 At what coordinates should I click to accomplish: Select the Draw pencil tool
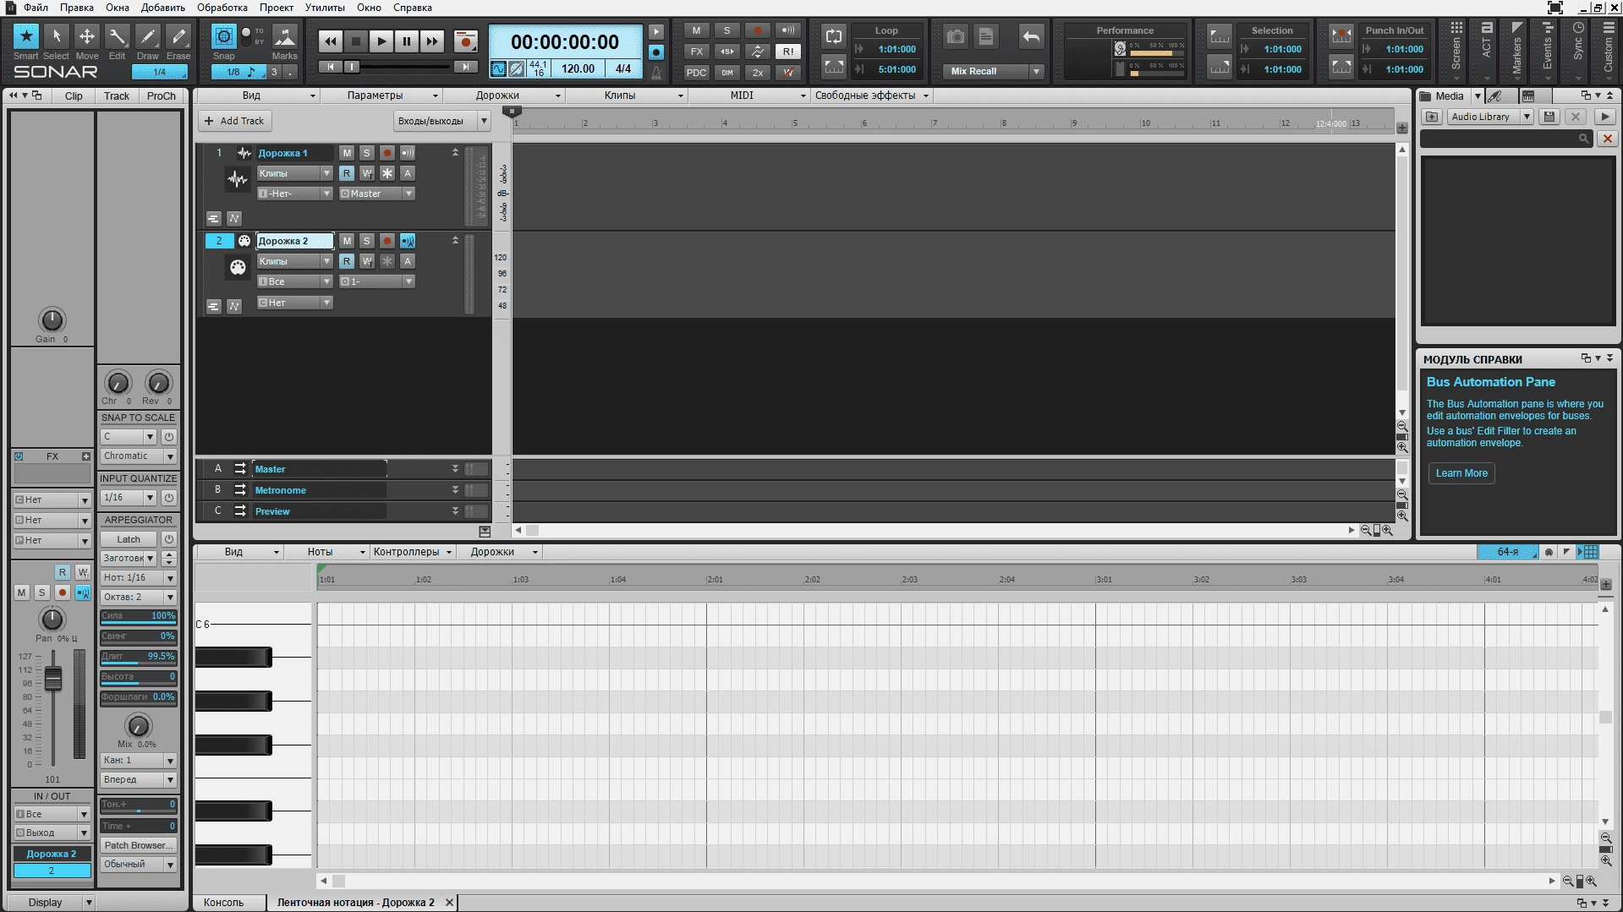[x=147, y=38]
